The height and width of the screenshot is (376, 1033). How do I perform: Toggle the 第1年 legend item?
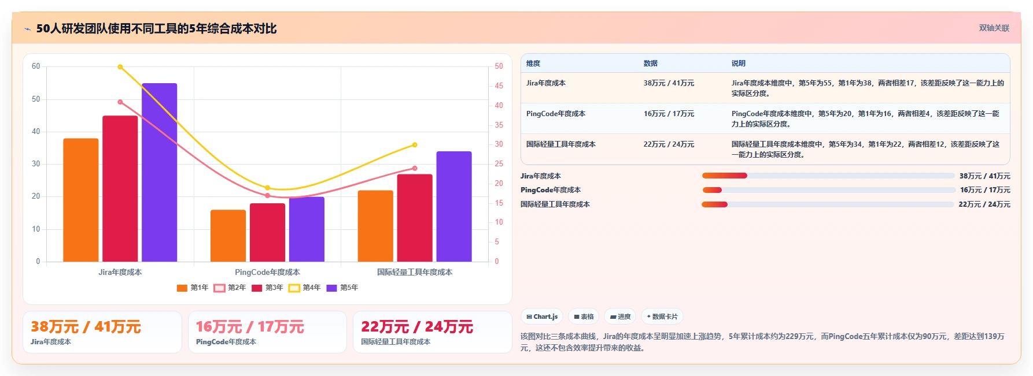pyautogui.click(x=193, y=288)
